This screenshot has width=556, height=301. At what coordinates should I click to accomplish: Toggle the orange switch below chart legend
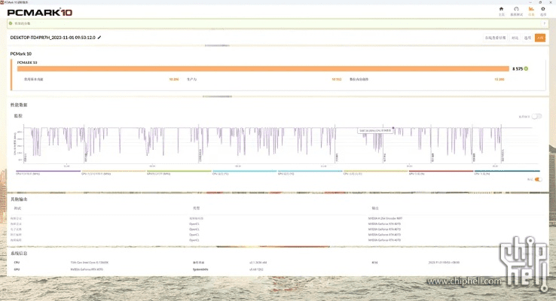click(537, 179)
